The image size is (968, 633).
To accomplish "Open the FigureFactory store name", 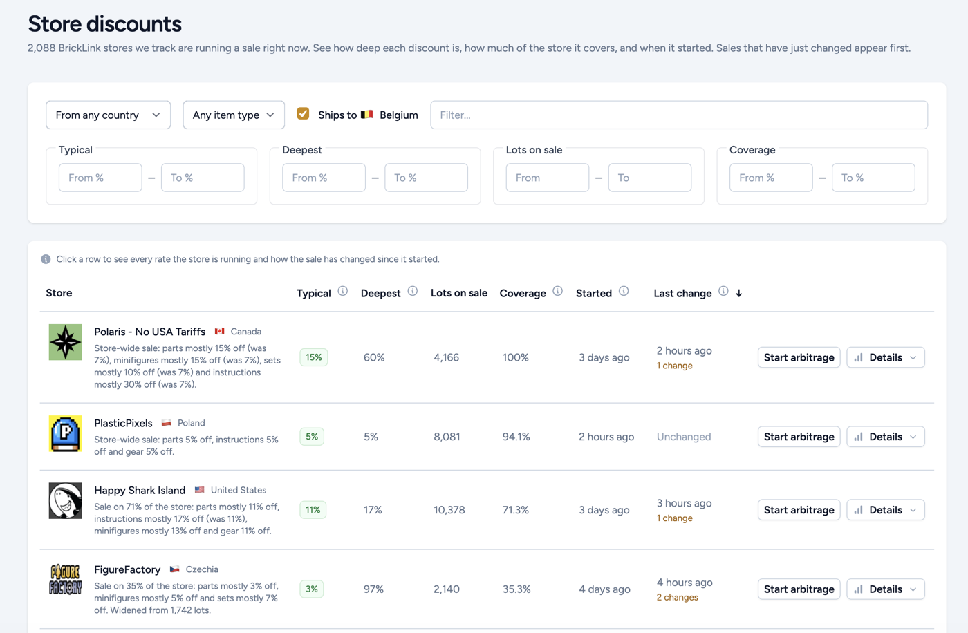I will [x=127, y=569].
